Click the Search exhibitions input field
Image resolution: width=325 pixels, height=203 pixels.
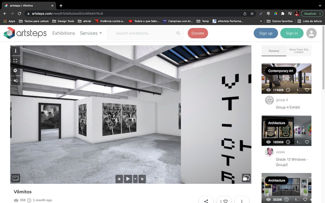[145, 33]
